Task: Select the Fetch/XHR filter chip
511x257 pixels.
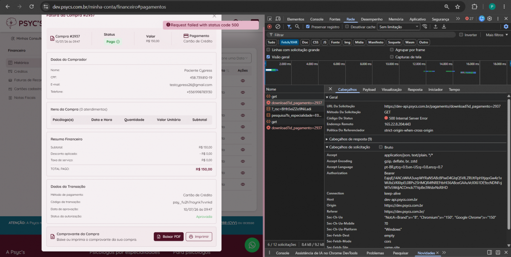Action: [x=290, y=42]
